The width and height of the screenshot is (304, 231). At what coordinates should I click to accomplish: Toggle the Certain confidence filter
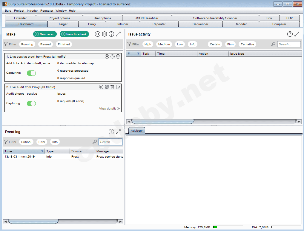tap(215, 44)
